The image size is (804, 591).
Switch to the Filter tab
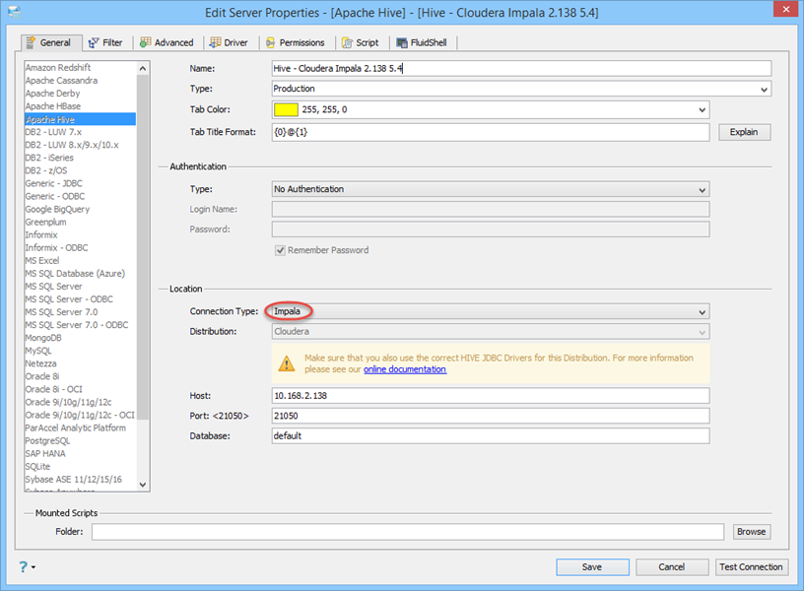(x=105, y=42)
